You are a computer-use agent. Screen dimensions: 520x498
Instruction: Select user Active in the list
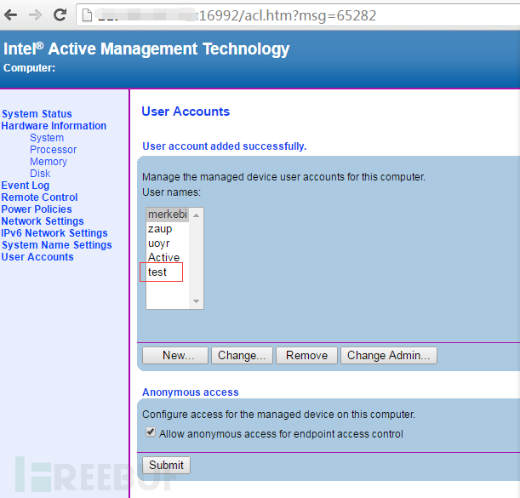pyautogui.click(x=168, y=257)
